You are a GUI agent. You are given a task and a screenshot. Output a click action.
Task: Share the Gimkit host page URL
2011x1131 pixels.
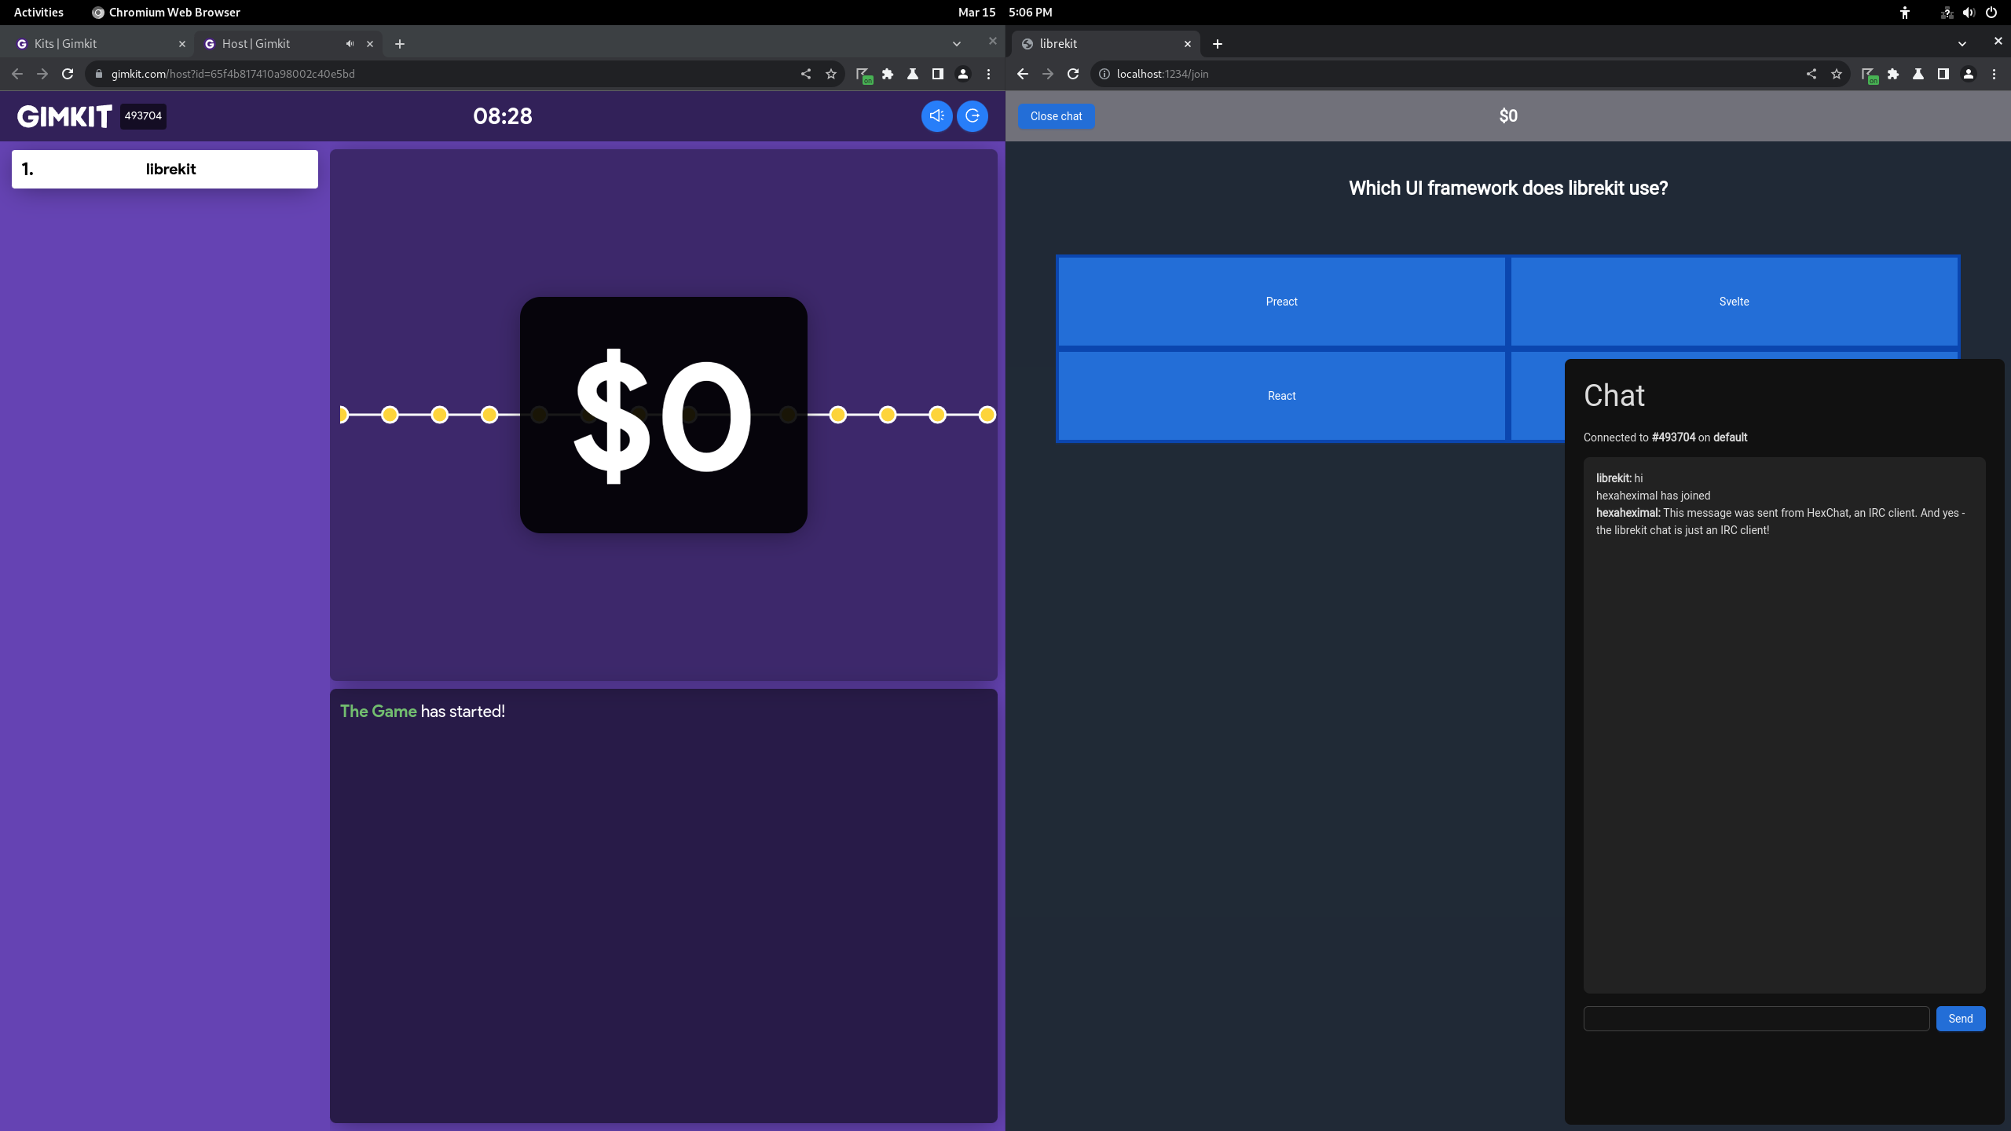point(806,74)
